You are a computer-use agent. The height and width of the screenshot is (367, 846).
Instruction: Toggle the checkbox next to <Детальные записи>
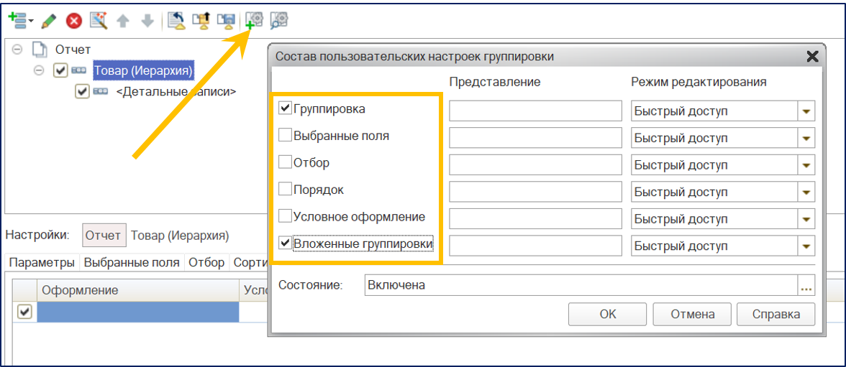click(82, 92)
